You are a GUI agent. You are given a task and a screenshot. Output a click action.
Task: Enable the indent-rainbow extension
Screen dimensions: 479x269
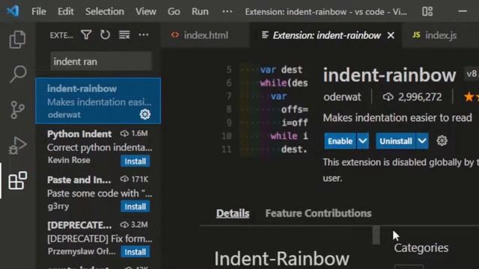pos(340,141)
